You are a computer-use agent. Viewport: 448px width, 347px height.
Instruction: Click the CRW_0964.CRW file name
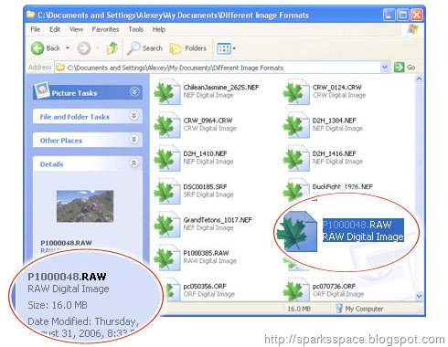[208, 121]
